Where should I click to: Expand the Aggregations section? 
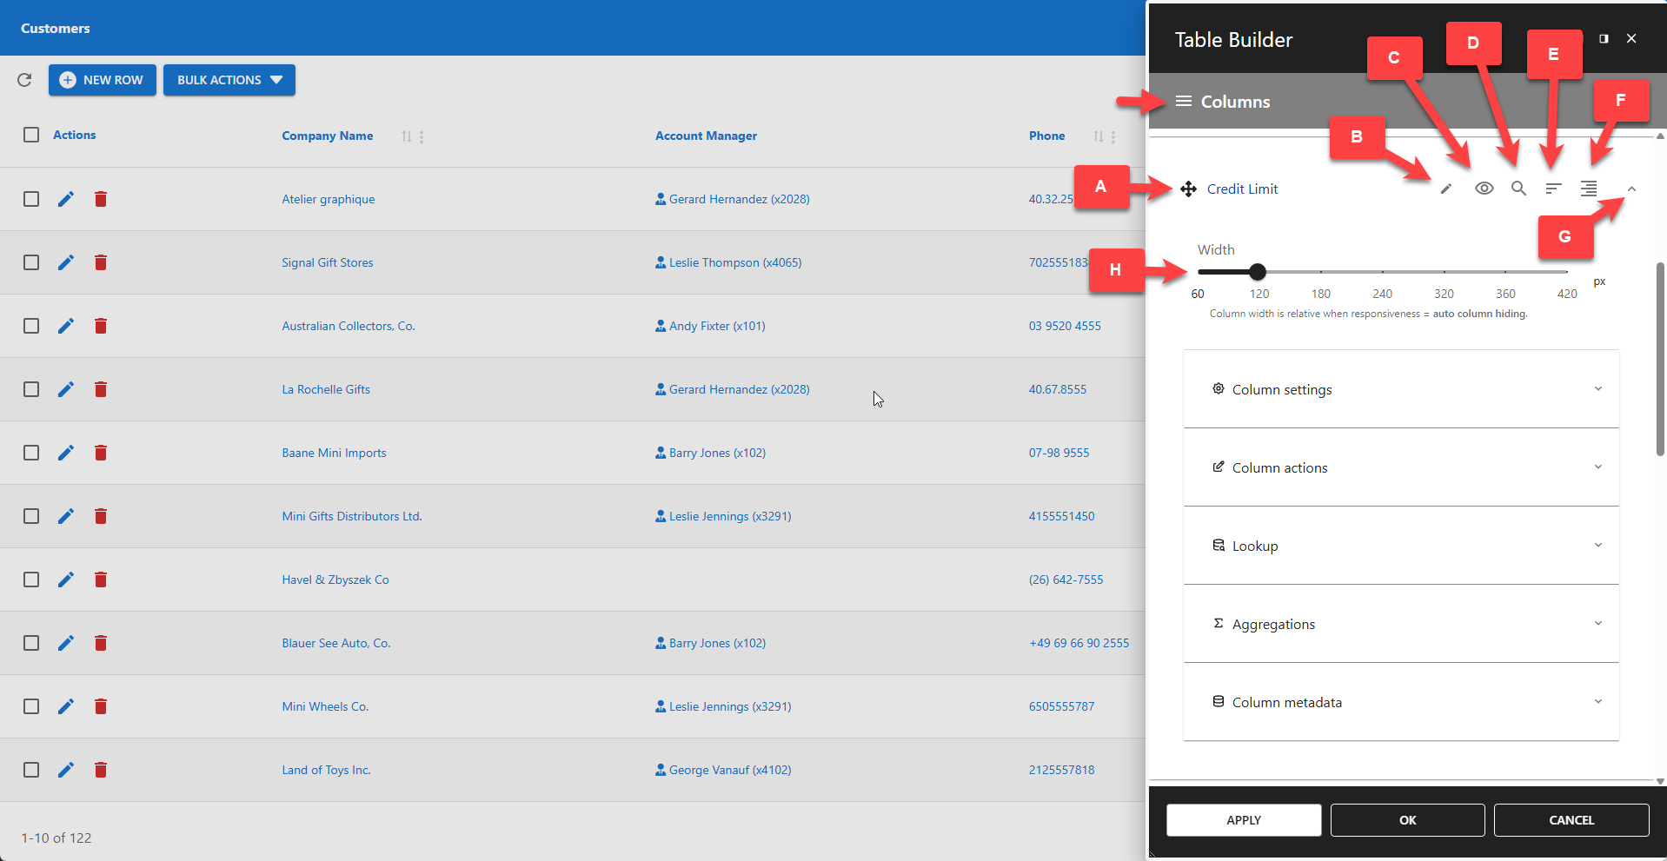1401,624
